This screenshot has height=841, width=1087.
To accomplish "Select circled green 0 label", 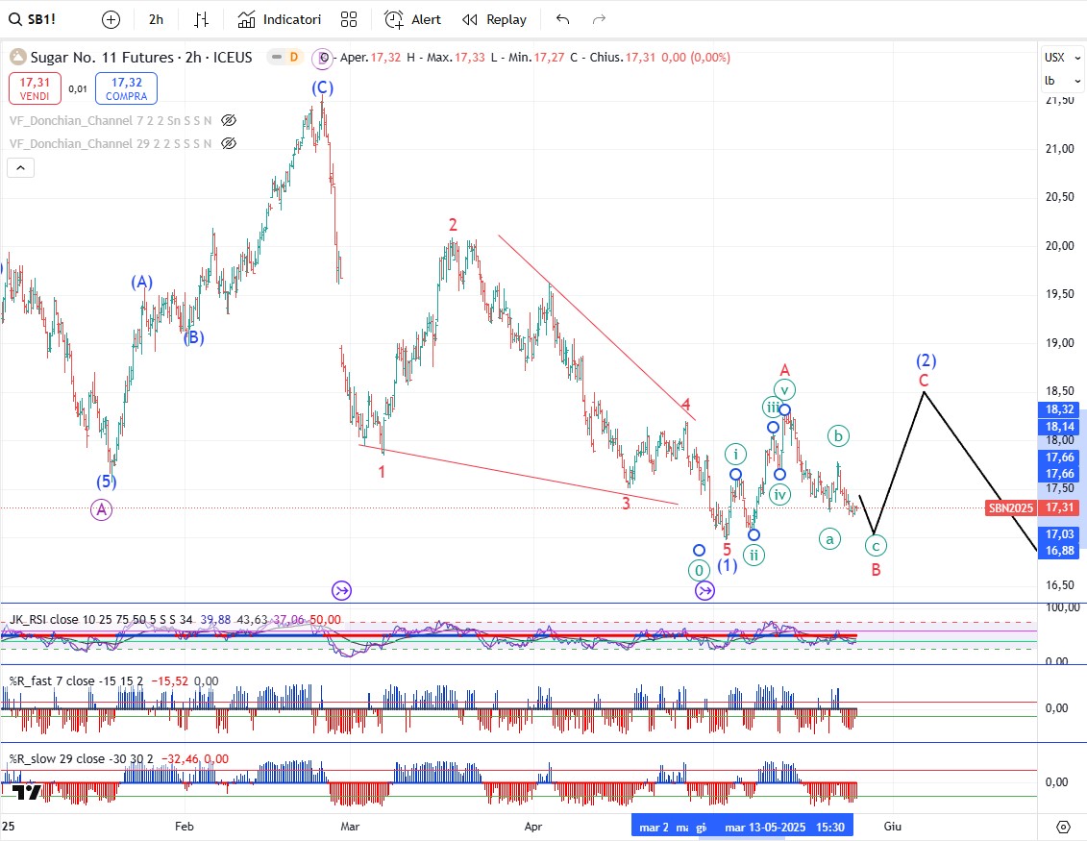I will tap(699, 571).
